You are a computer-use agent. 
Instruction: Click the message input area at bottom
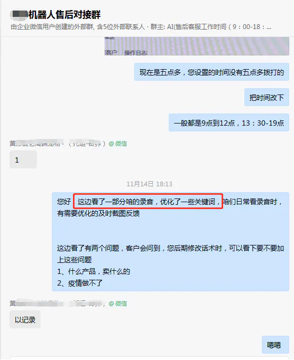point(150,358)
